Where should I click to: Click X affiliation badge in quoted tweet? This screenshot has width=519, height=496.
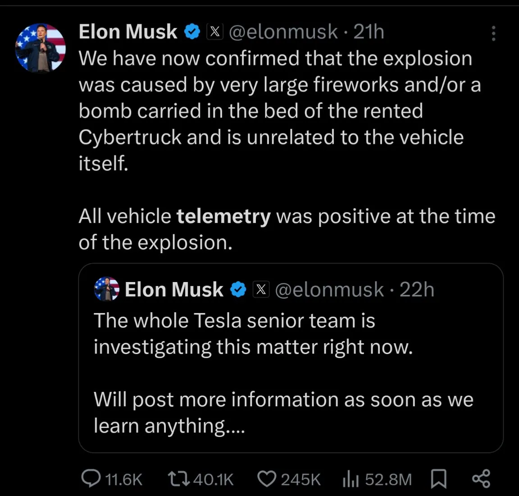(261, 290)
